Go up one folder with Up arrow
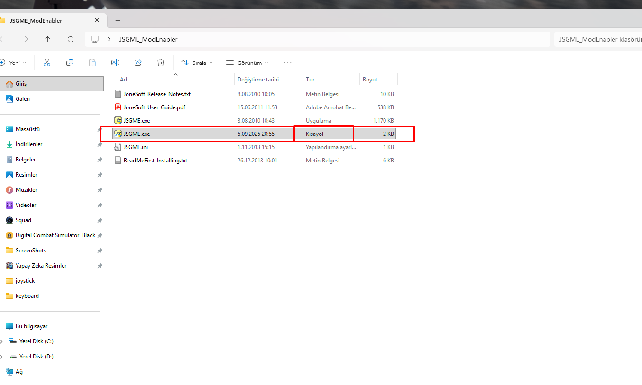 tap(47, 39)
